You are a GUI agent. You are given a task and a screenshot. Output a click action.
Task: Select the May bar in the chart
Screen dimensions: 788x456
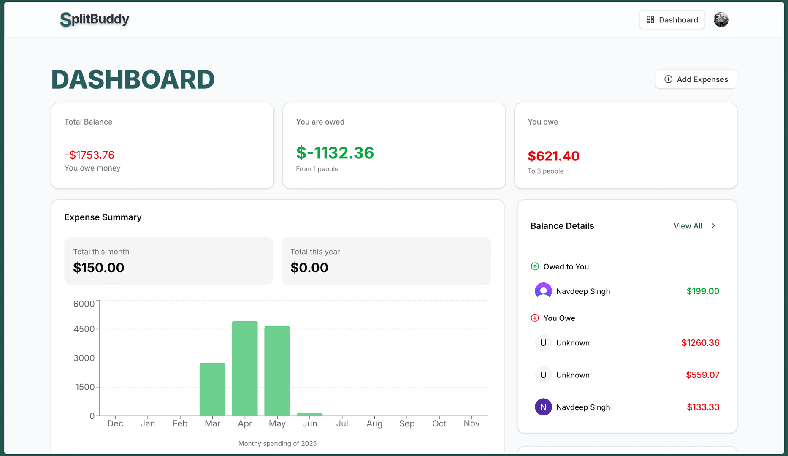click(x=277, y=371)
